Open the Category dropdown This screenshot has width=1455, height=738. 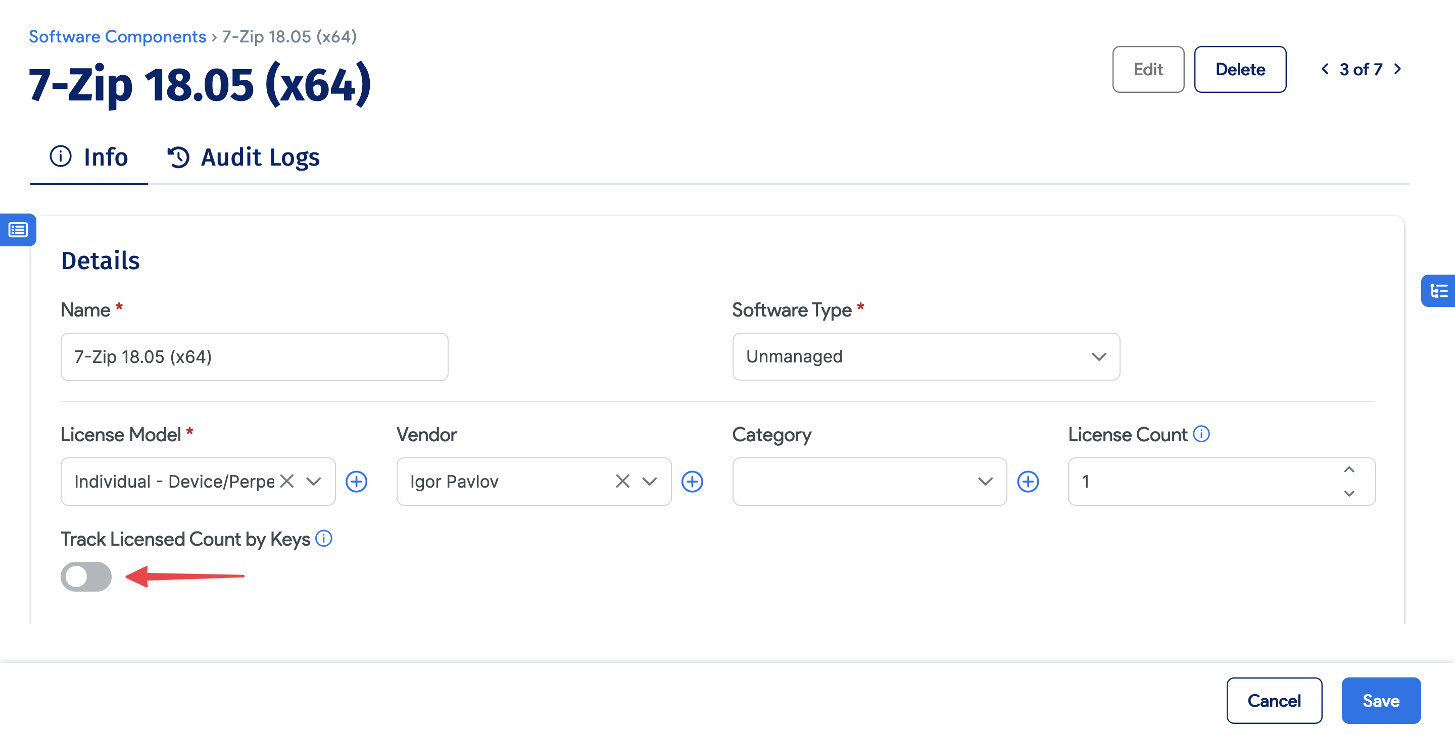tap(869, 481)
